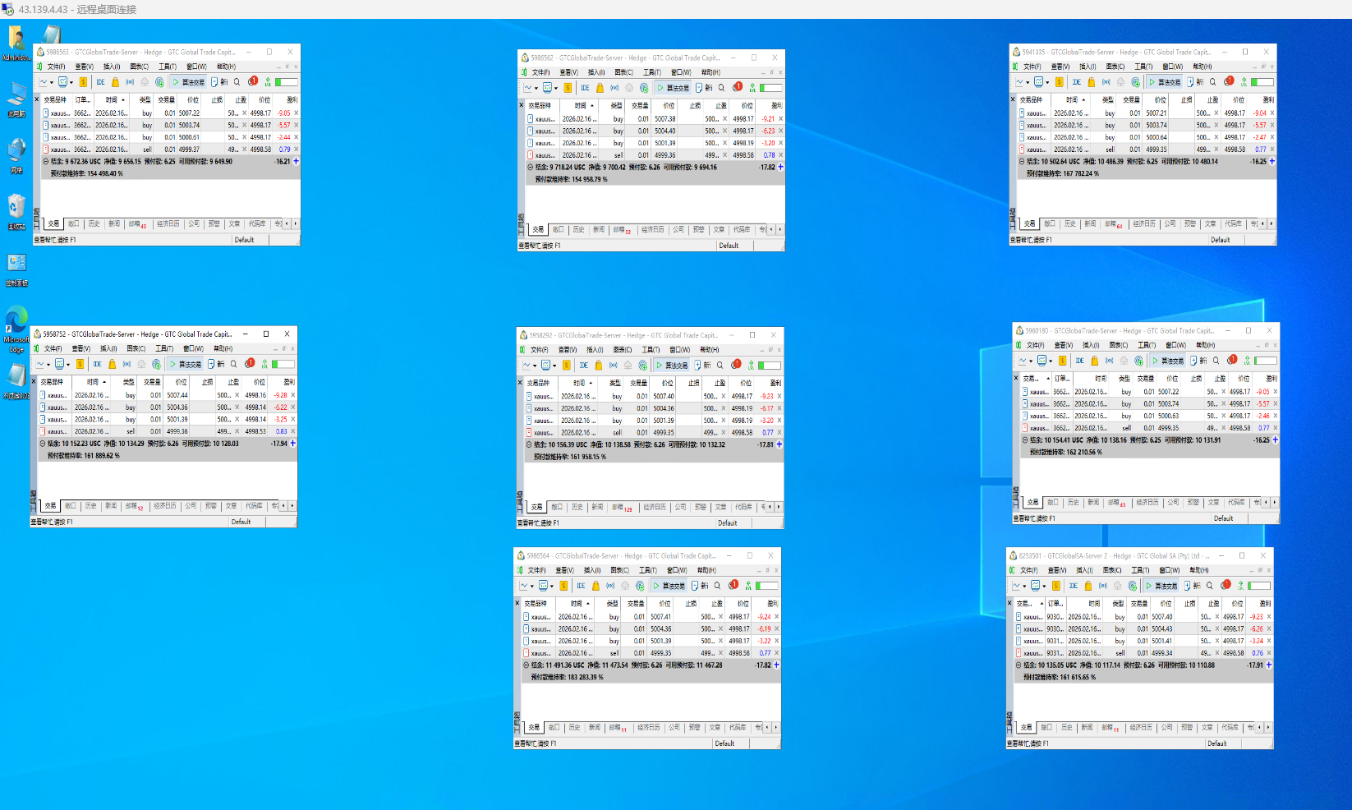Collapse the balance summary row in window 5958752
This screenshot has width=1352, height=810.
point(43,444)
